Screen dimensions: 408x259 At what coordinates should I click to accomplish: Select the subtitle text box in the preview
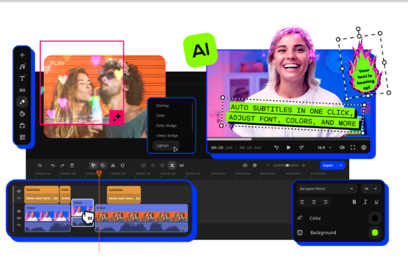point(293,116)
